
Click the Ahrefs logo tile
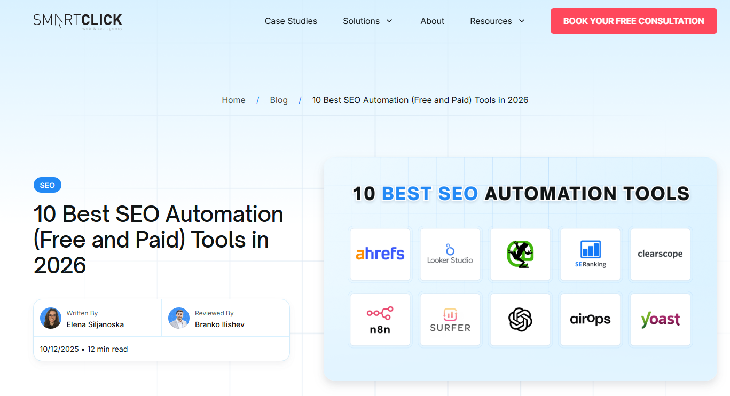pos(380,254)
